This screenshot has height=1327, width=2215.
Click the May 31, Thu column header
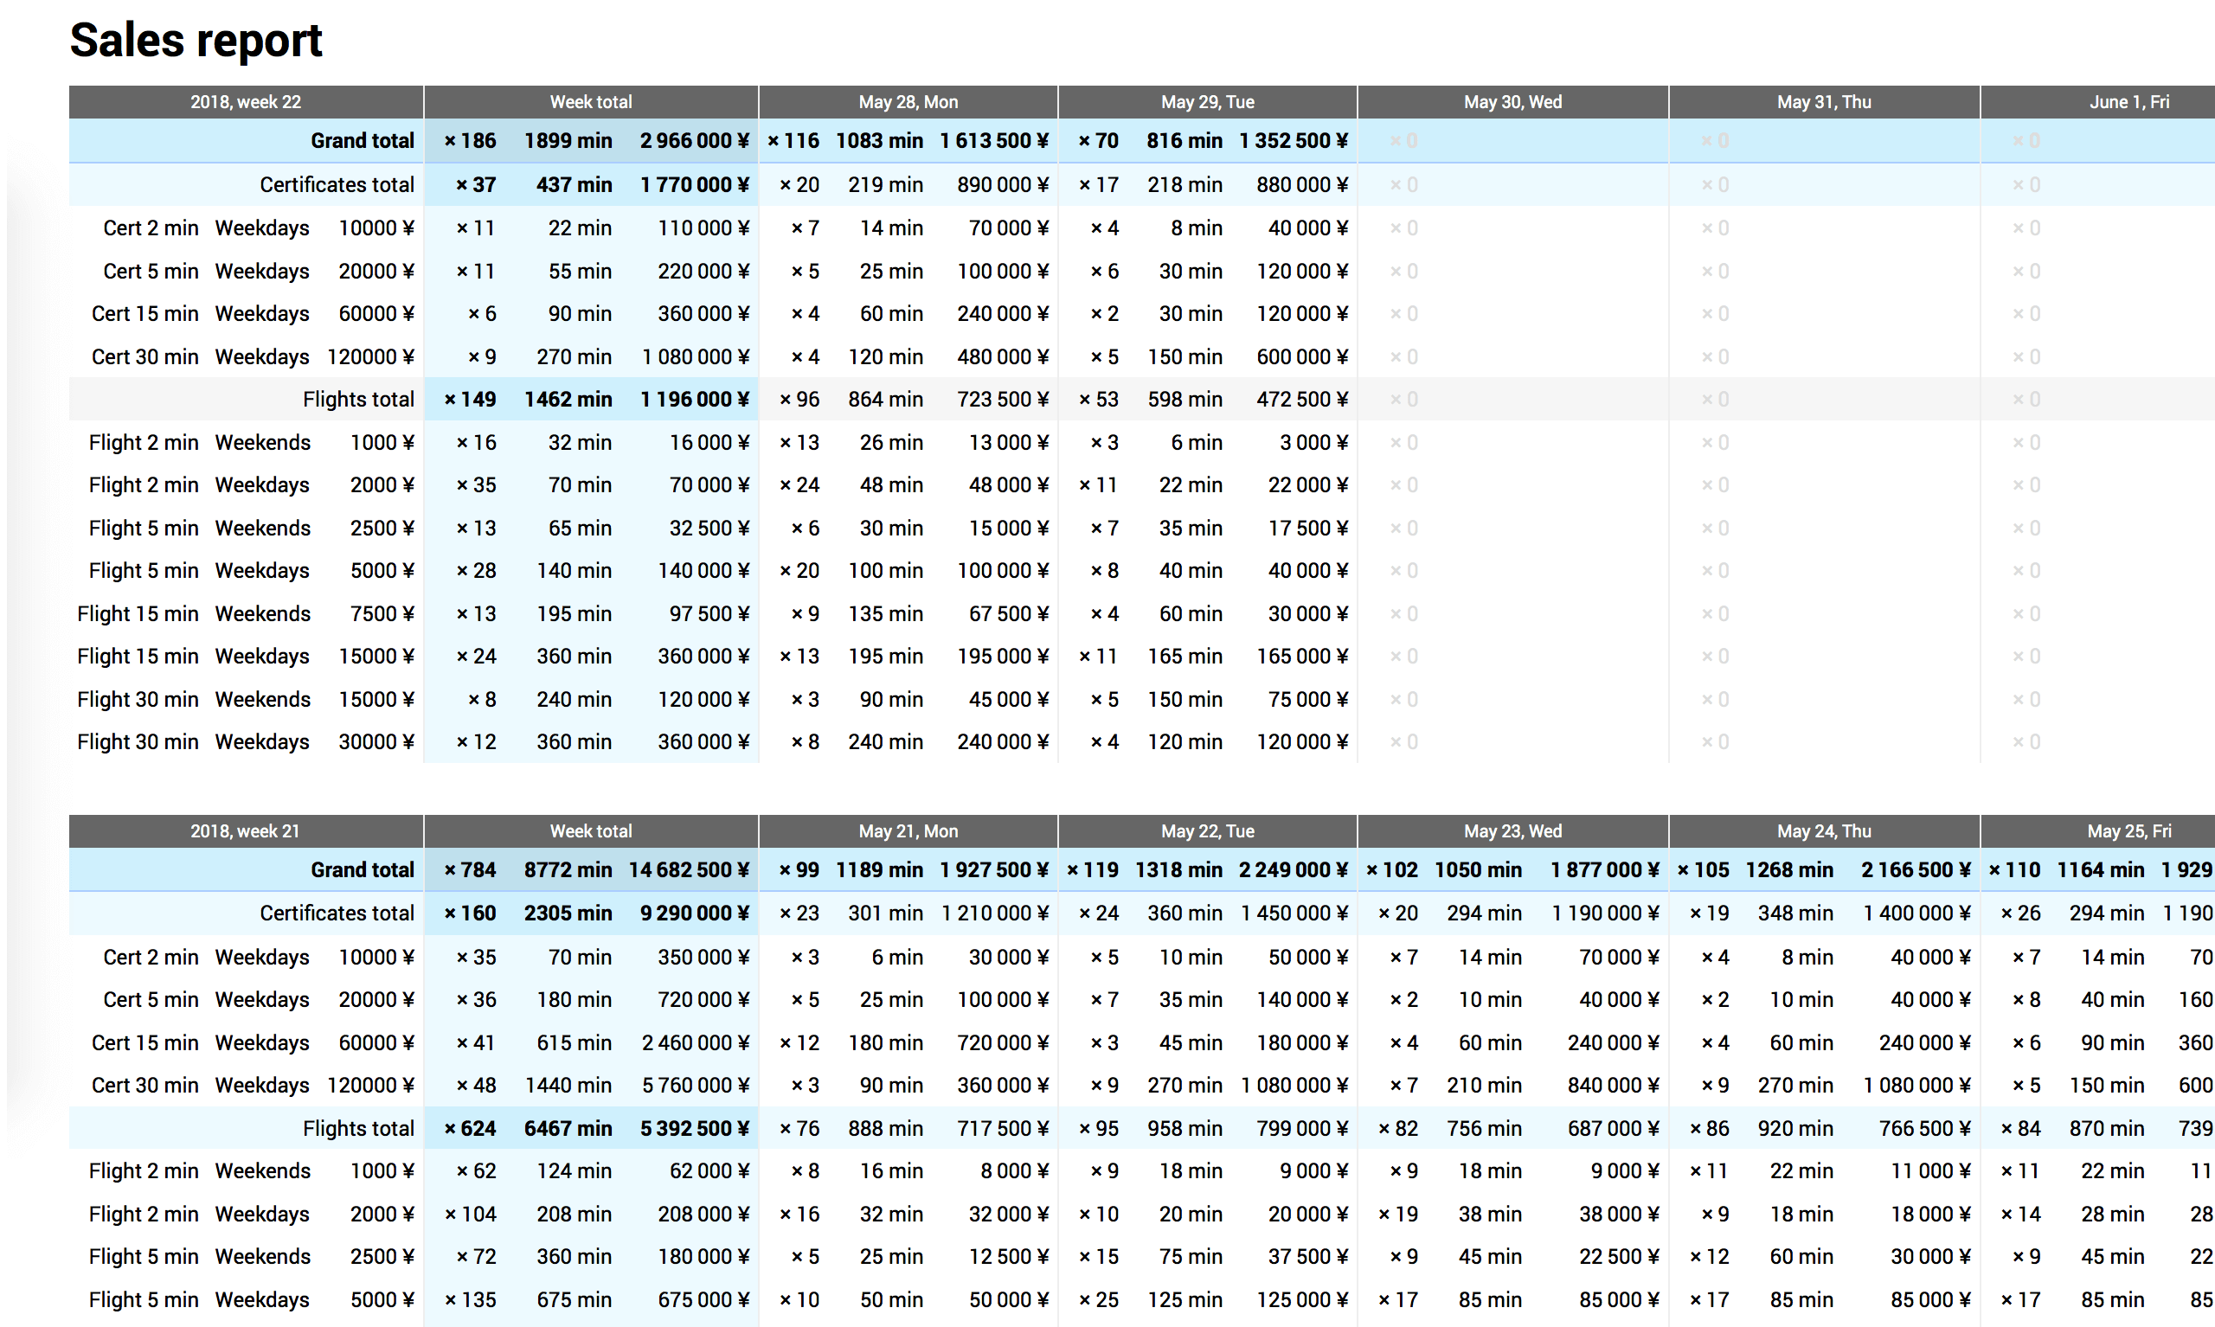click(1822, 102)
